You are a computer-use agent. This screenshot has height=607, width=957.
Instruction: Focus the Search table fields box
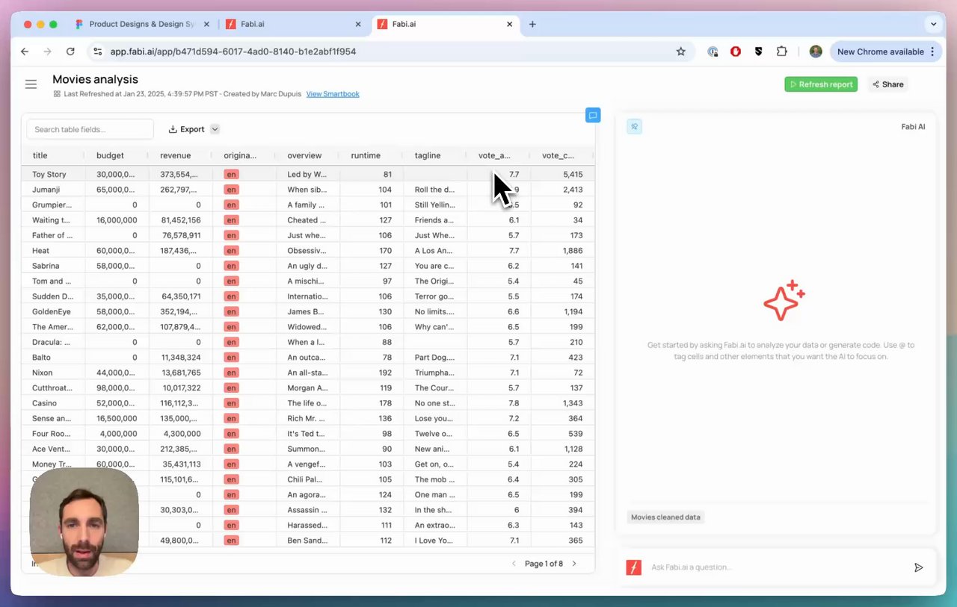(x=90, y=129)
